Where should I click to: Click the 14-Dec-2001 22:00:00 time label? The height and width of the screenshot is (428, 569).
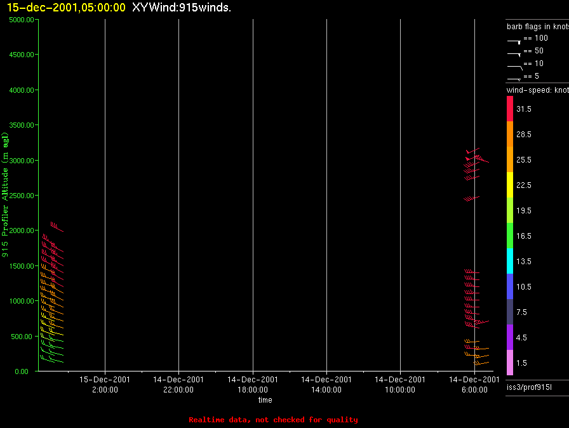tap(178, 384)
